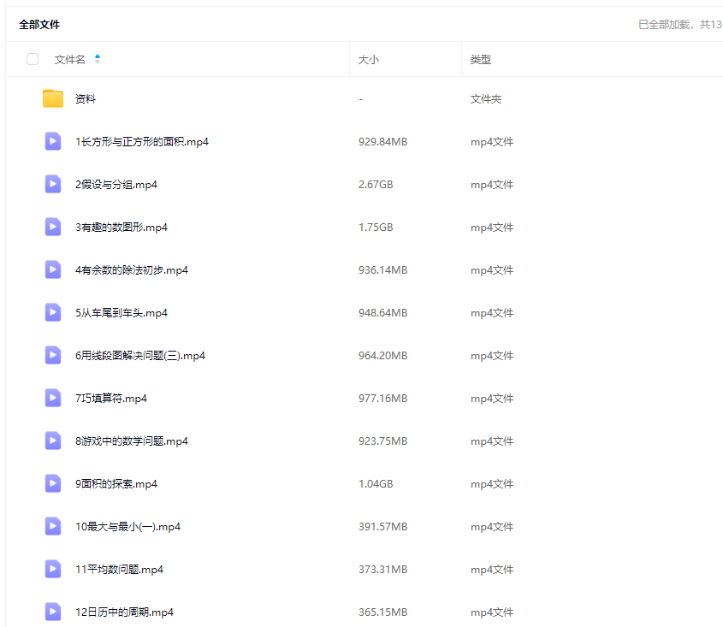723x627 pixels.
Task: Click the 全部文件 breadcrumb title
Action: [x=39, y=25]
